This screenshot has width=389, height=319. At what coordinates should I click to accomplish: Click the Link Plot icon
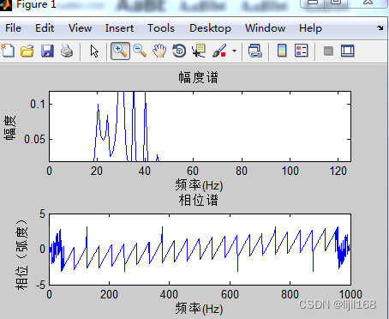click(x=255, y=51)
